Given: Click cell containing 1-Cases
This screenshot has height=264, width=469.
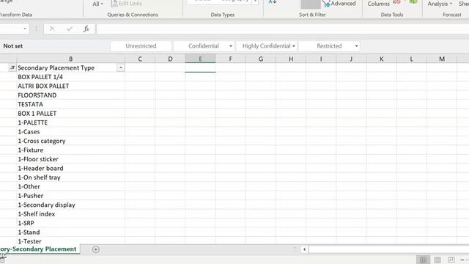Looking at the screenshot, I should pos(70,132).
